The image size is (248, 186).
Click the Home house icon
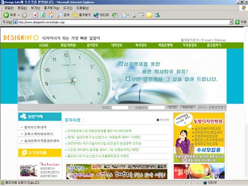(x=51, y=15)
